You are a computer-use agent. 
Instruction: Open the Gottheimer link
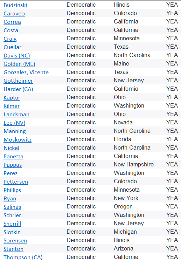click(18, 81)
